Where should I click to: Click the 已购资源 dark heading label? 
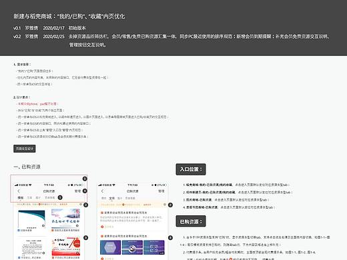[191, 221]
